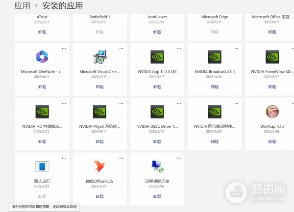The width and height of the screenshot is (294, 212).
Task: Open more options for NVIDIA USBC Driver
Action: coord(179,103)
